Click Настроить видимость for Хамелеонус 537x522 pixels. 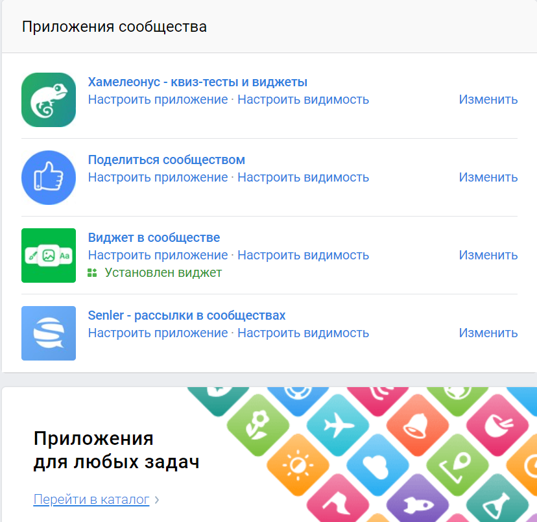click(x=303, y=100)
